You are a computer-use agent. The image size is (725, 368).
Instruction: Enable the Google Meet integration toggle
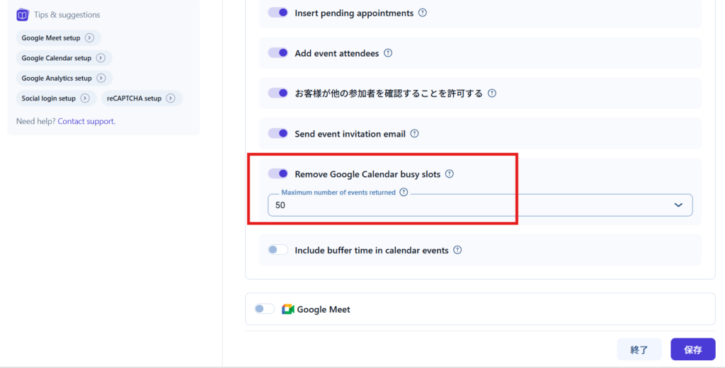pyautogui.click(x=264, y=309)
